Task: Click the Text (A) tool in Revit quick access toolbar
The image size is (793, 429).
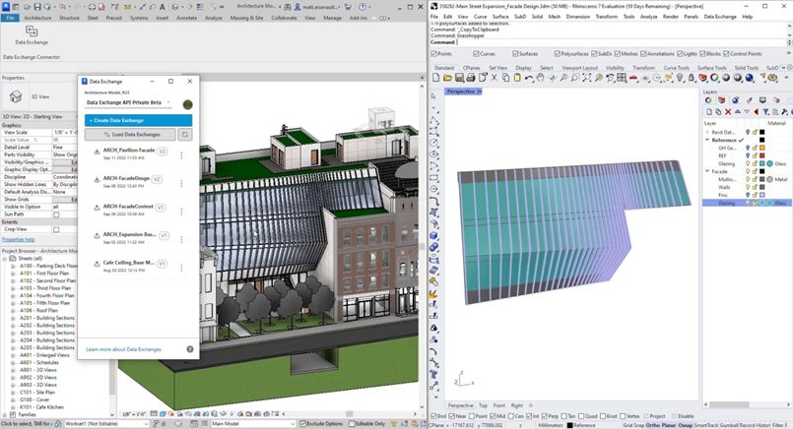Action: pyautogui.click(x=163, y=7)
